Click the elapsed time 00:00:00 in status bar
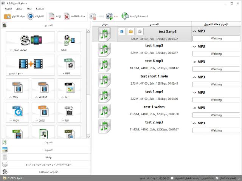242x181 pixels. tap(164, 178)
